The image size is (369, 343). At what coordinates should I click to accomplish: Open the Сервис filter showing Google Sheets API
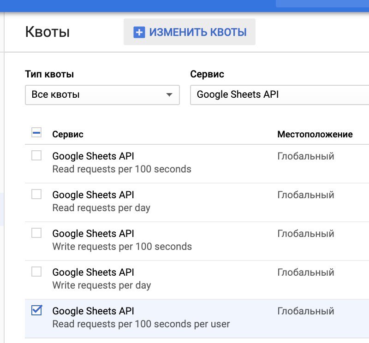[280, 95]
